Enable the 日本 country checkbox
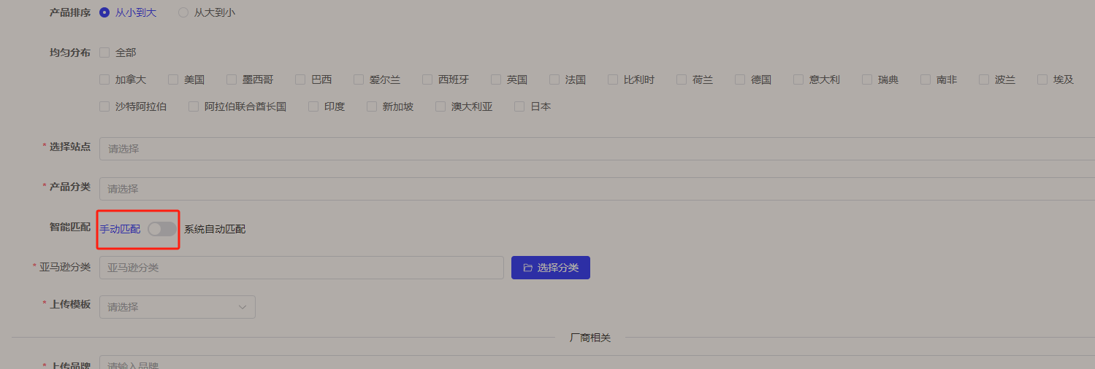1095x369 pixels. click(519, 106)
